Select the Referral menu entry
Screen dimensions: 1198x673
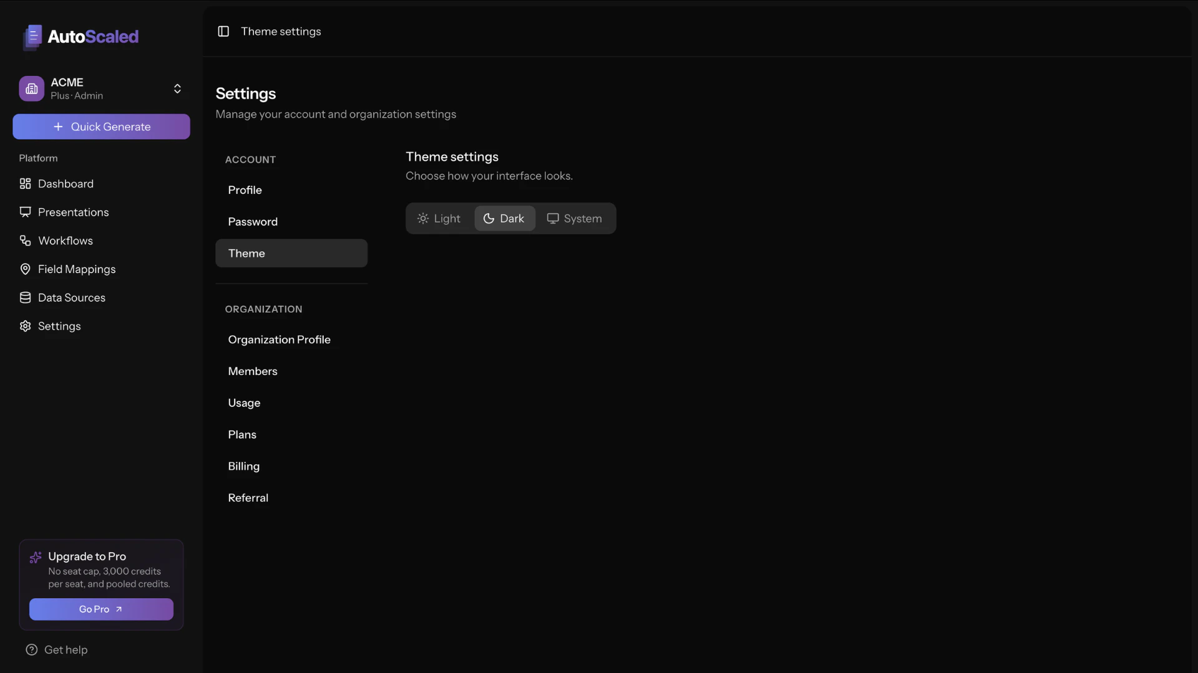click(x=248, y=497)
